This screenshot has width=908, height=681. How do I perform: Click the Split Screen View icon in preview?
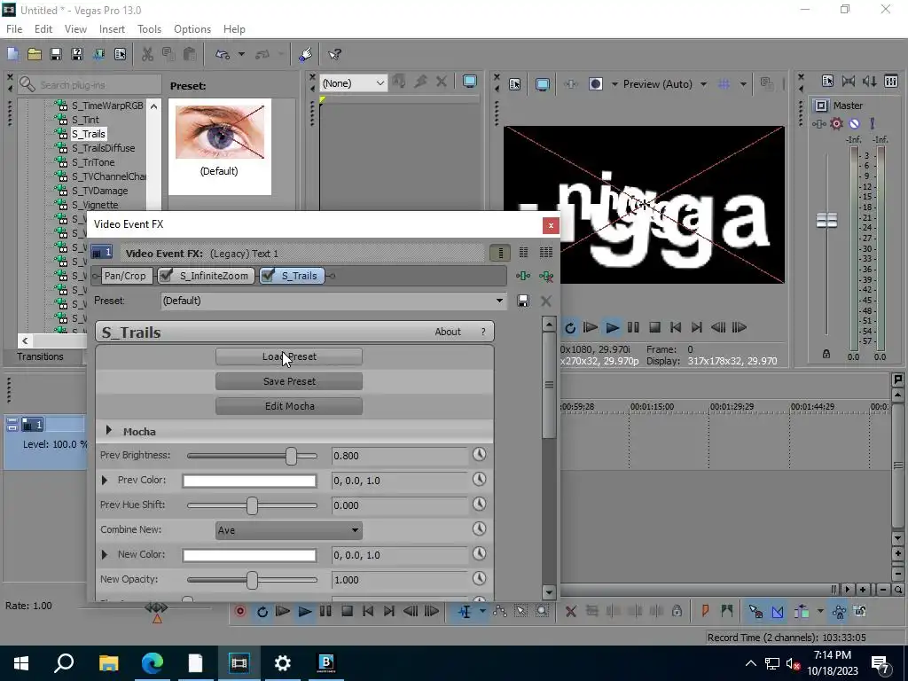595,84
